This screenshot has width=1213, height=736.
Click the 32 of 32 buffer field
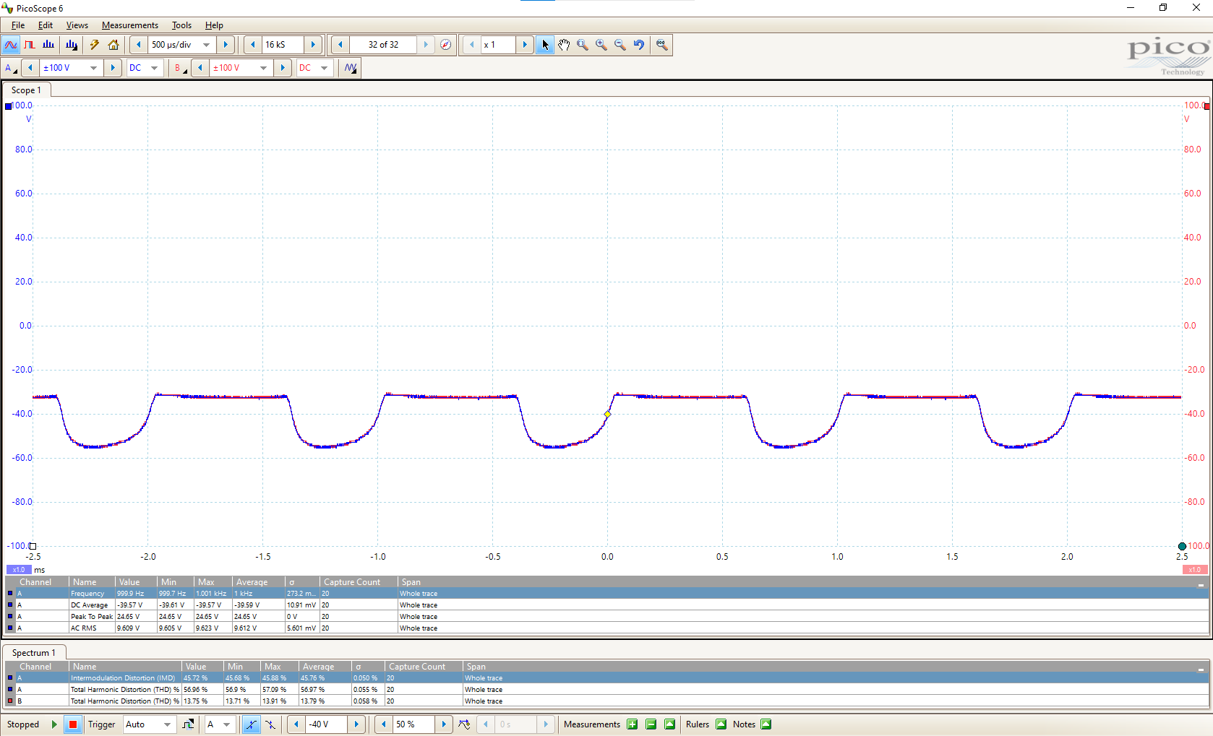click(383, 45)
